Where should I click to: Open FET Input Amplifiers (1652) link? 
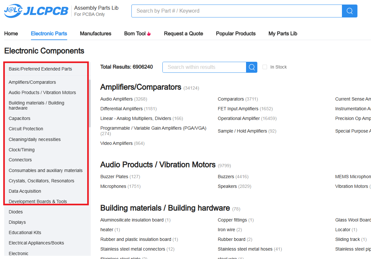coord(245,109)
